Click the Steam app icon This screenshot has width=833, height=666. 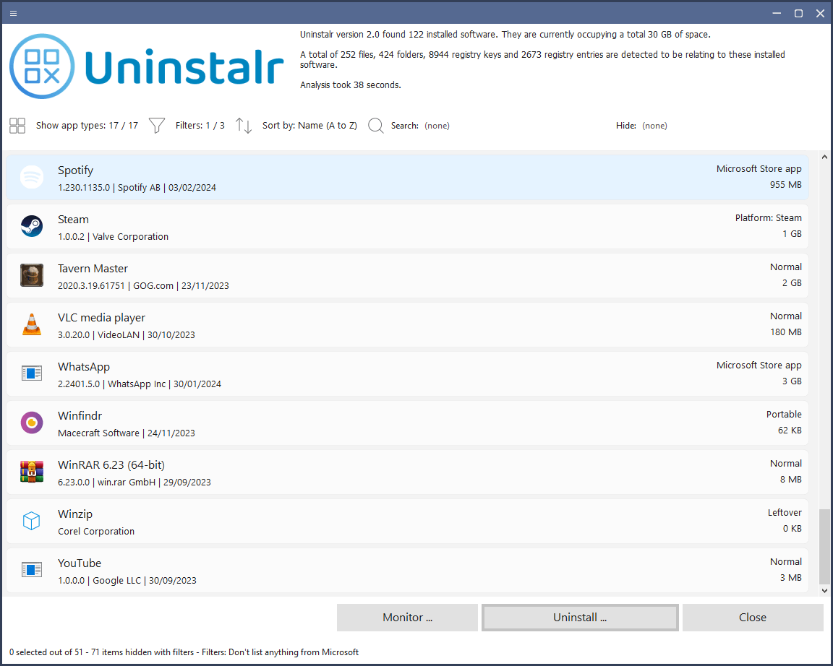coord(32,227)
